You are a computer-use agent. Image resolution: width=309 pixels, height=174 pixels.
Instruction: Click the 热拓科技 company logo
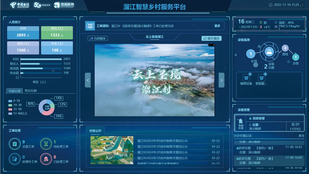[64, 5]
